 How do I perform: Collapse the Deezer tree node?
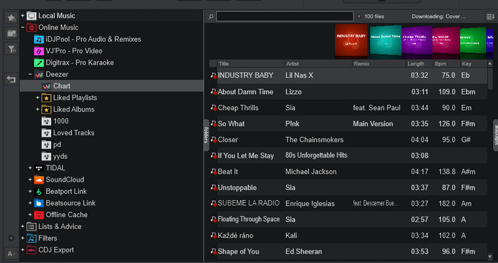click(30, 74)
